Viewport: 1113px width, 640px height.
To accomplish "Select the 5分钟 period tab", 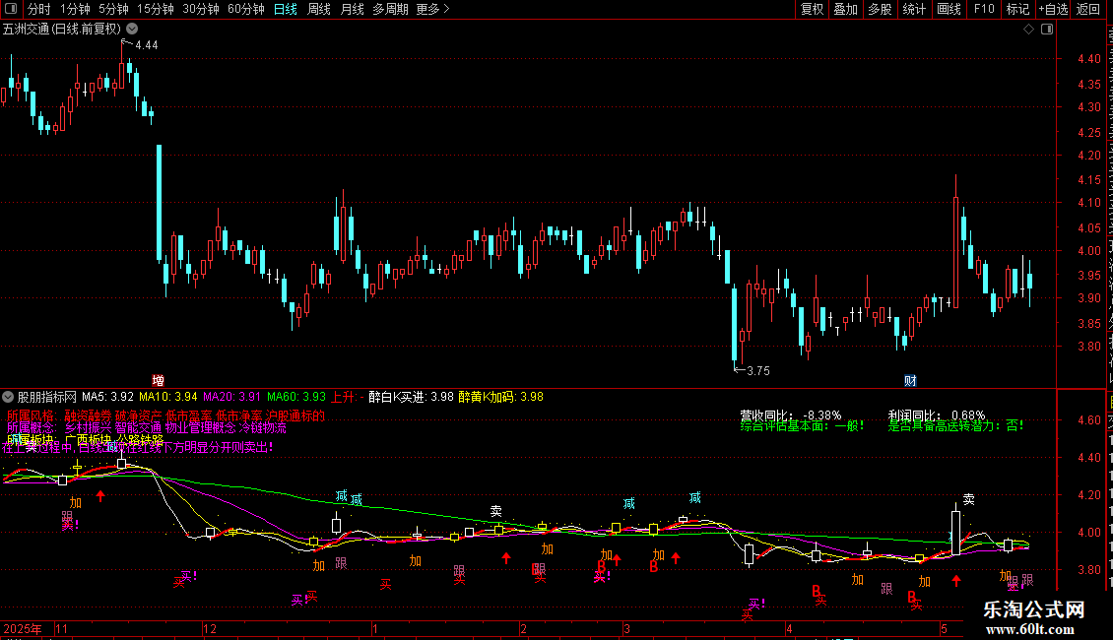I will [113, 9].
